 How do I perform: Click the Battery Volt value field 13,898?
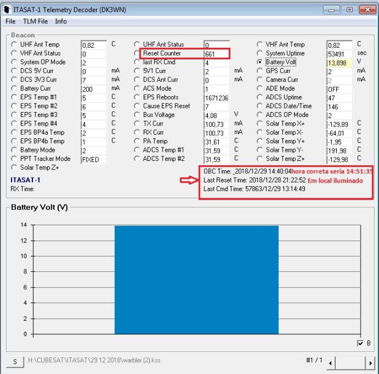click(x=339, y=63)
